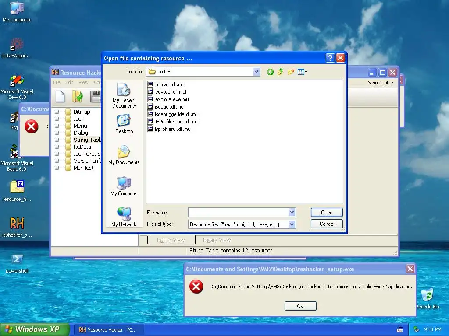Viewport: 449px width, 336px height.
Task: Expand the Manifest tree node
Action: 57,168
